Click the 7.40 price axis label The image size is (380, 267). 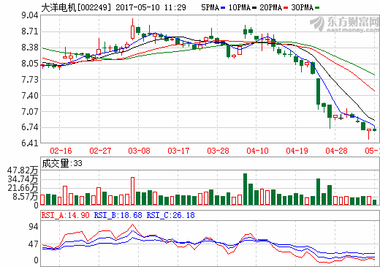30,96
